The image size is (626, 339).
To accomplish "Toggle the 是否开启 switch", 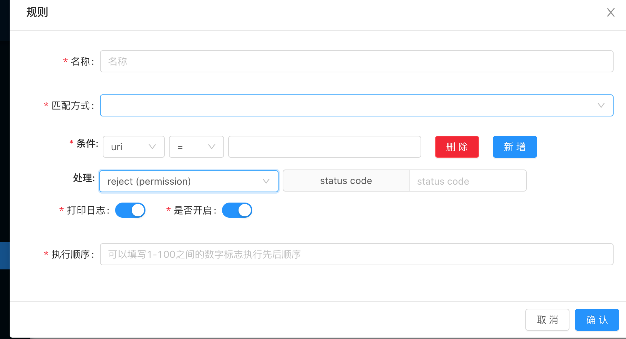I will point(237,210).
